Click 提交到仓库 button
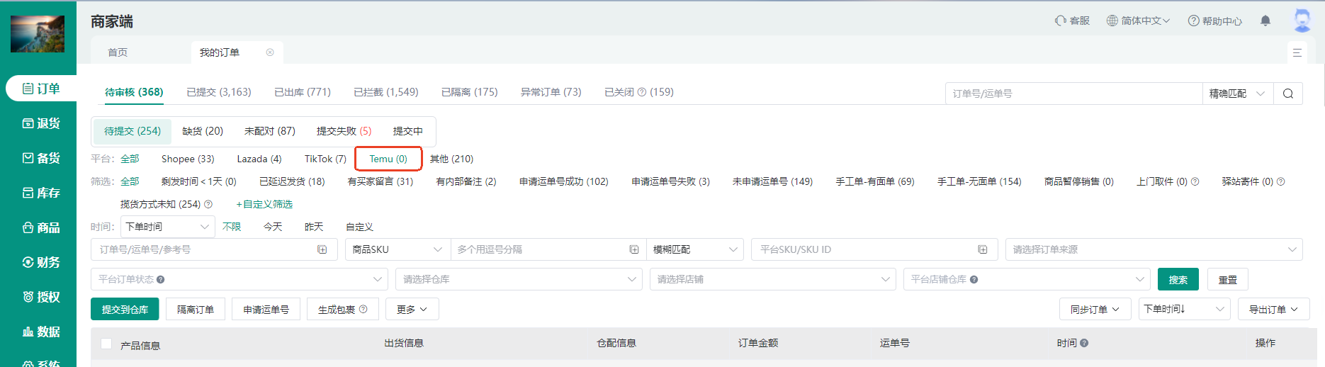Image resolution: width=1325 pixels, height=367 pixels. tap(125, 310)
